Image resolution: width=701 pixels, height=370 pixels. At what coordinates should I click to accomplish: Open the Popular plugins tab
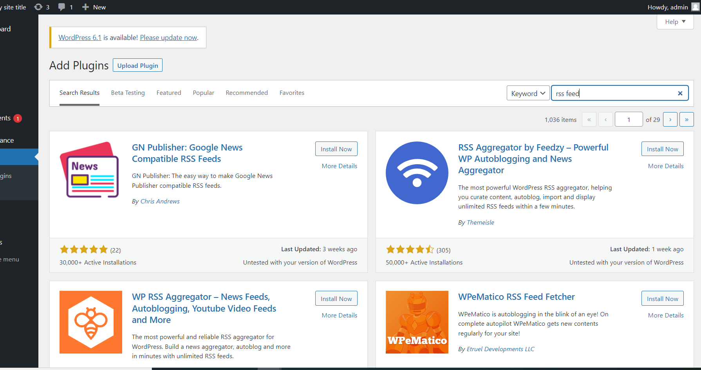pos(203,92)
